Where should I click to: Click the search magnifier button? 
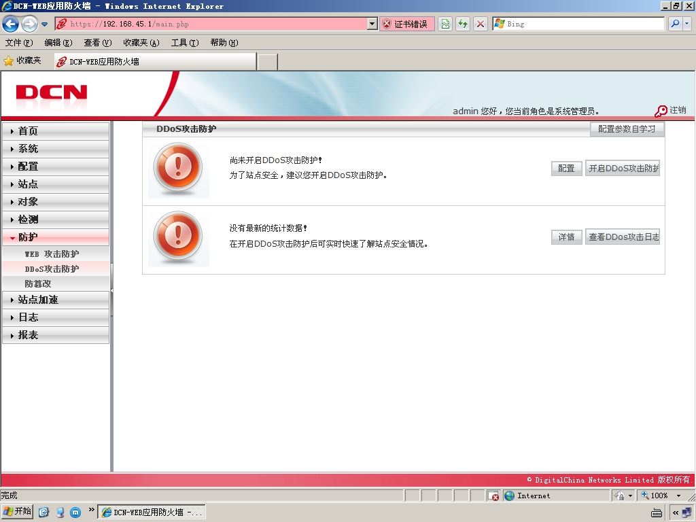[675, 24]
